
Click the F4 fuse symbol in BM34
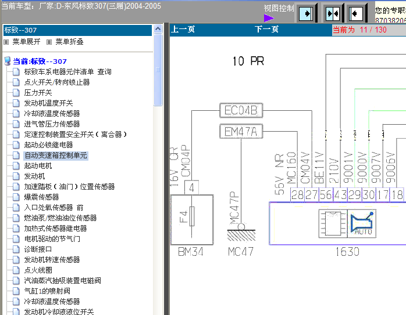[191, 216]
